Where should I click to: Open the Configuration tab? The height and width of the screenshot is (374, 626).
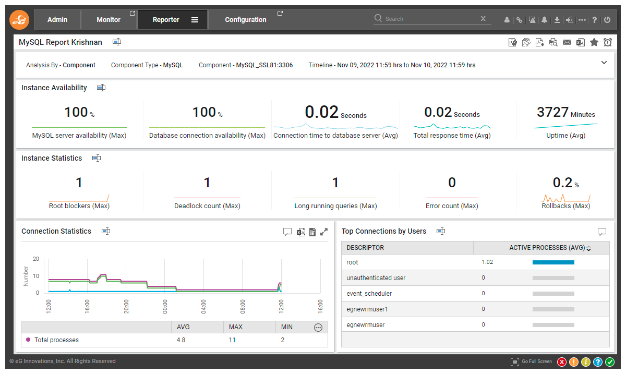(x=246, y=20)
